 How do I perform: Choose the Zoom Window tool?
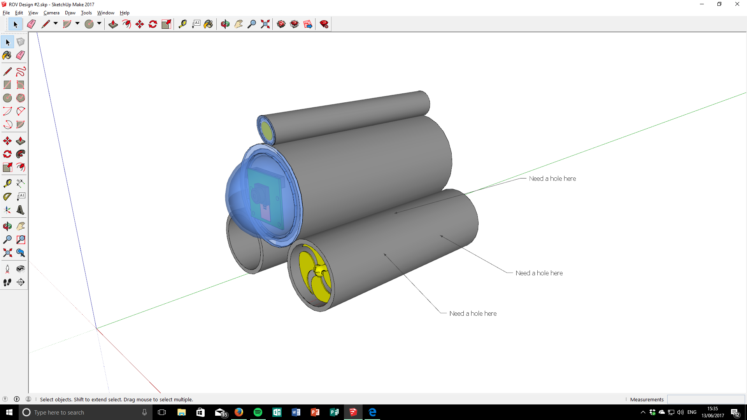pyautogui.click(x=21, y=240)
